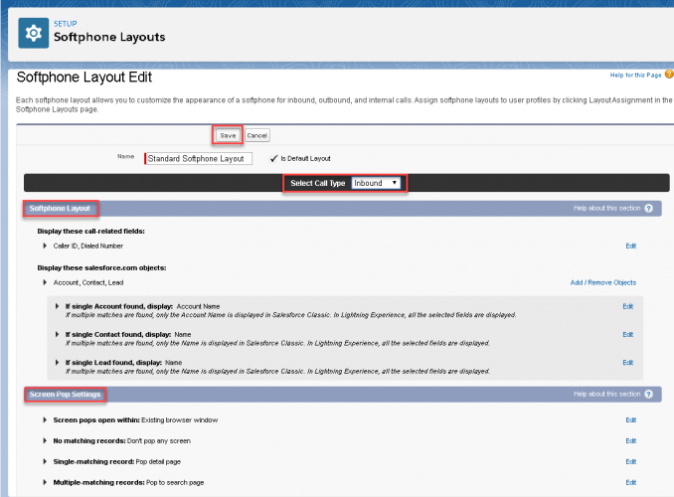Screen dimensions: 674x497
Task: Toggle the Is Default Layout checkbox
Action: pyautogui.click(x=273, y=158)
